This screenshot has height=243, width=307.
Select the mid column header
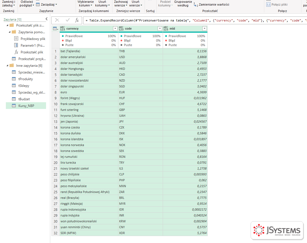point(185,28)
